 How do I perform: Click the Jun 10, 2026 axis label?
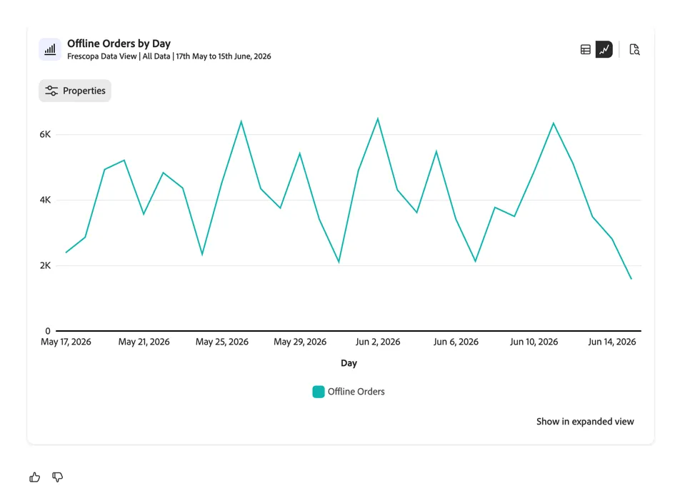pos(534,342)
